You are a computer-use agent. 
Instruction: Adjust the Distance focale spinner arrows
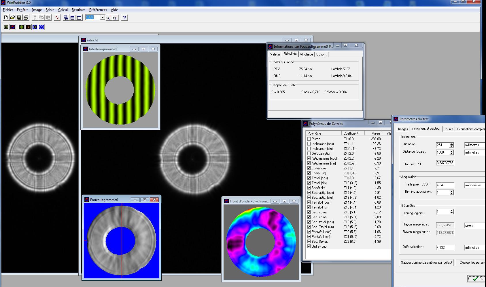[x=451, y=152]
